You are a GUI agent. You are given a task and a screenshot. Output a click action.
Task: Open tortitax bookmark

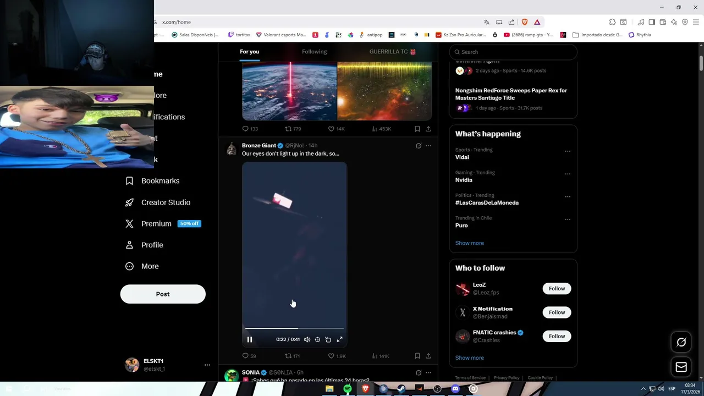pyautogui.click(x=239, y=35)
